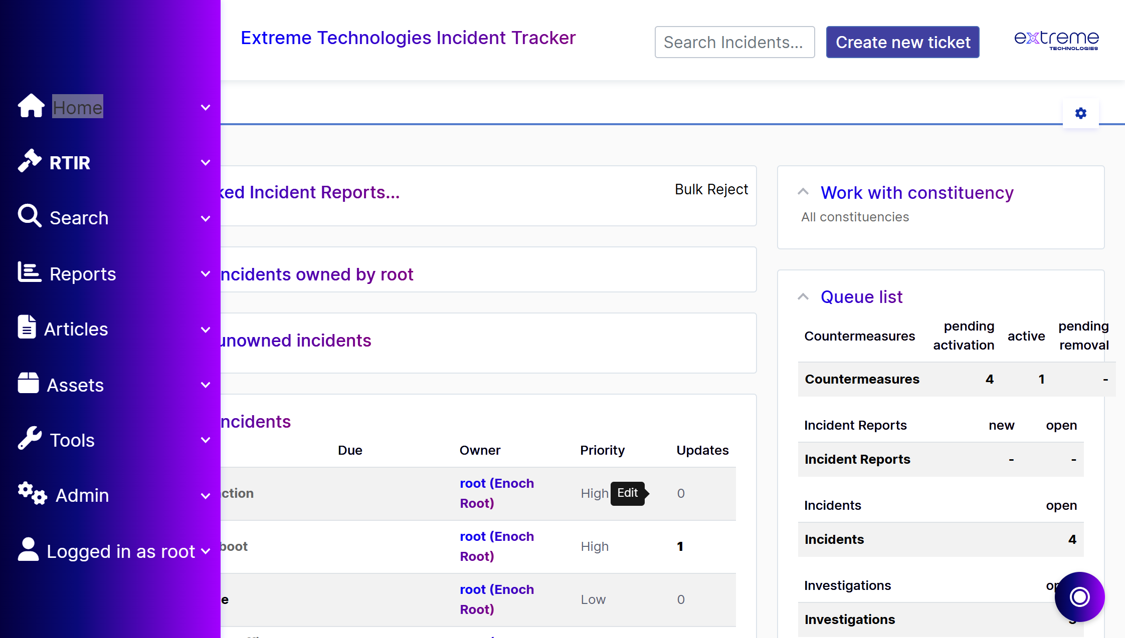The width and height of the screenshot is (1125, 638).
Task: Collapse the Work with constituency panel
Action: tap(803, 191)
